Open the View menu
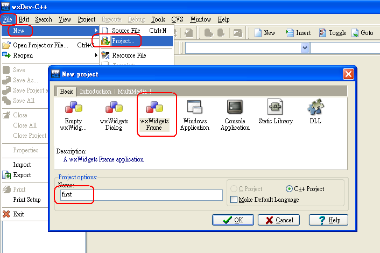The image size is (380, 253). click(x=65, y=19)
